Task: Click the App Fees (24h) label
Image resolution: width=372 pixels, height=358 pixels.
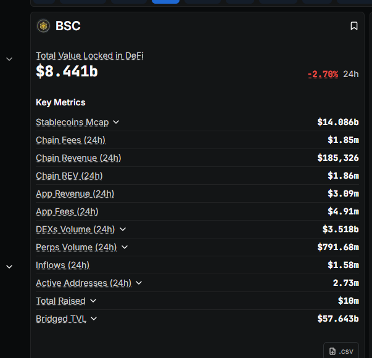Action: (67, 211)
